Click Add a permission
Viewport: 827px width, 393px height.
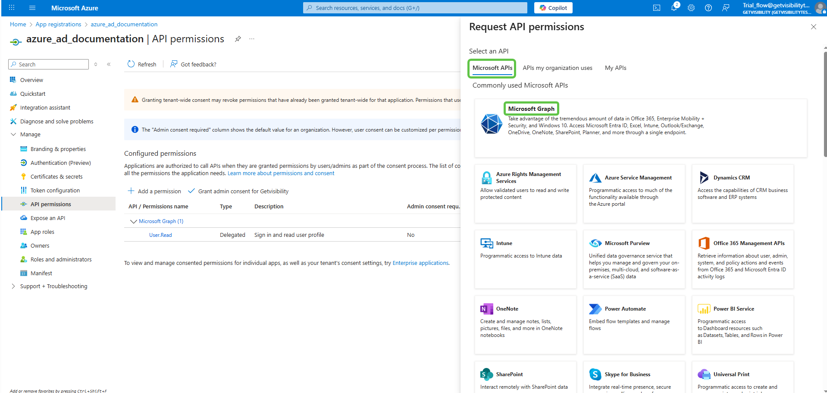click(x=154, y=191)
